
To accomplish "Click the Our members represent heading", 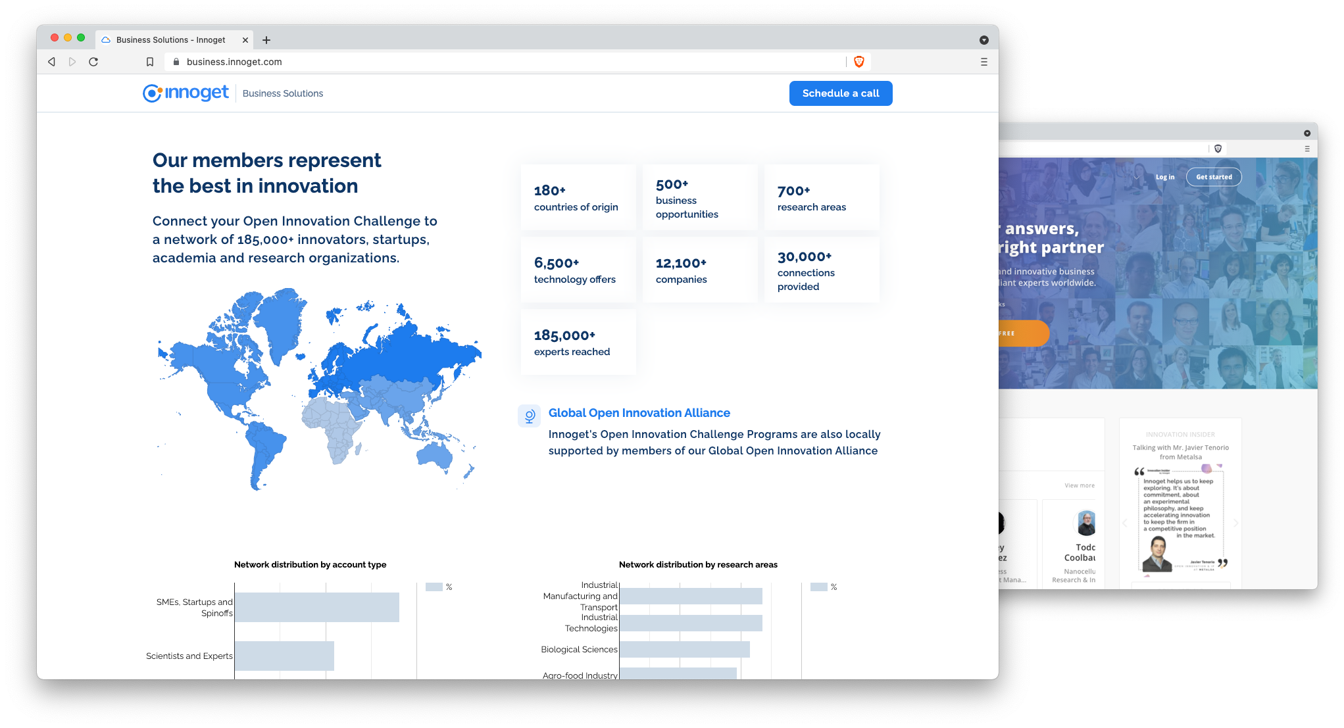I will pos(266,173).
